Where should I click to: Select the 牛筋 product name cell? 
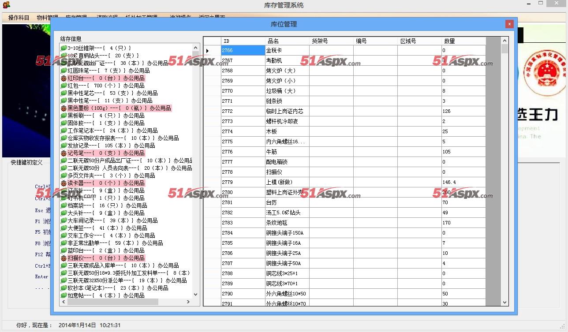[287, 152]
